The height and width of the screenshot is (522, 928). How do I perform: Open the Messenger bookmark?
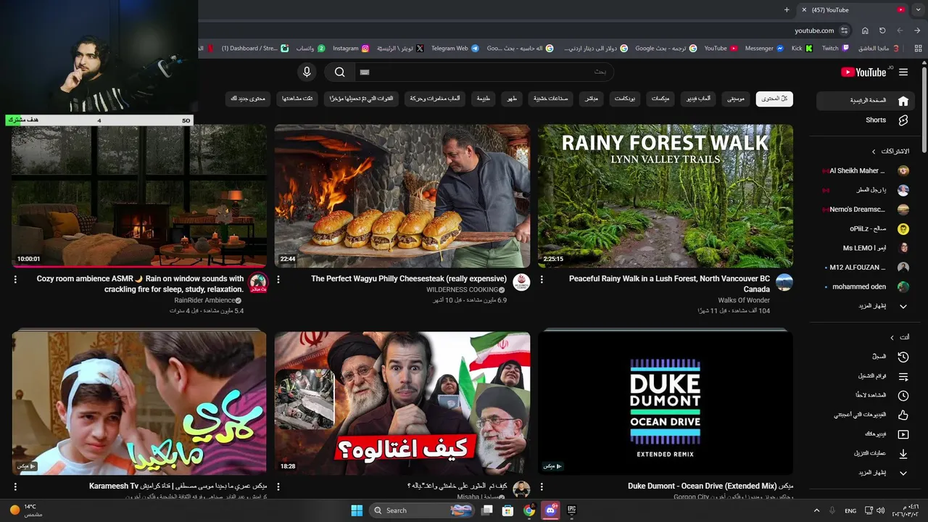click(x=764, y=49)
